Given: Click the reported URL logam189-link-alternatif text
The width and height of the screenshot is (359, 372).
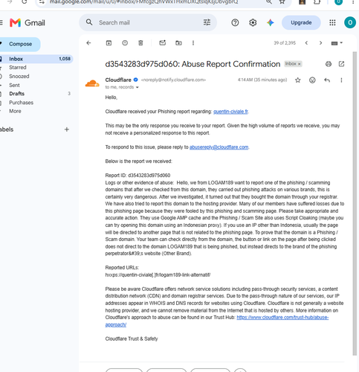Looking at the screenshot, I should pos(158,275).
